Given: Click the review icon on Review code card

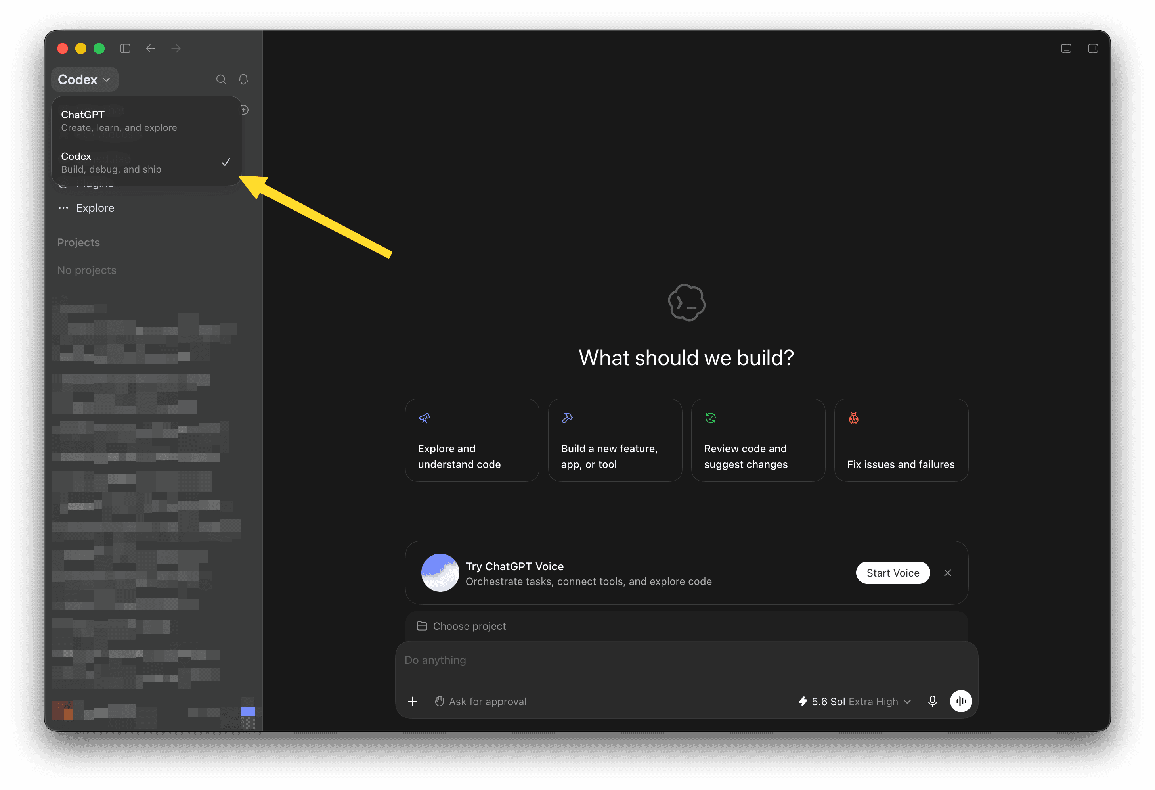Looking at the screenshot, I should [x=711, y=418].
